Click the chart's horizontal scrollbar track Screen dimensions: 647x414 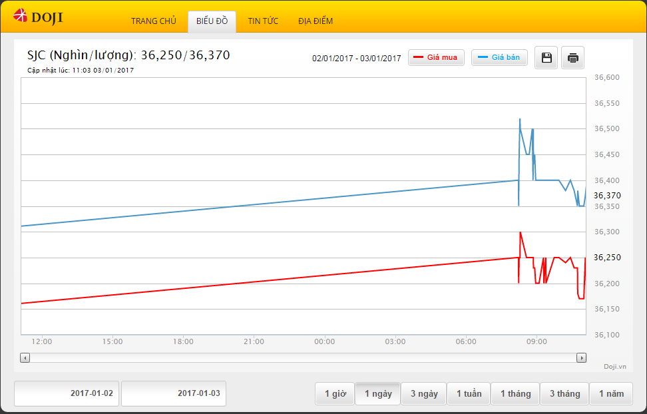coord(304,358)
